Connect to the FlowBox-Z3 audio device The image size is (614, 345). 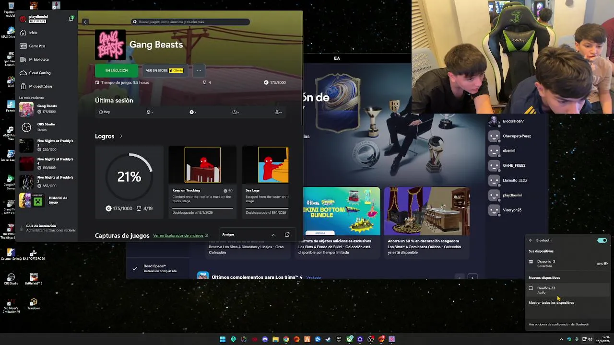click(568, 289)
